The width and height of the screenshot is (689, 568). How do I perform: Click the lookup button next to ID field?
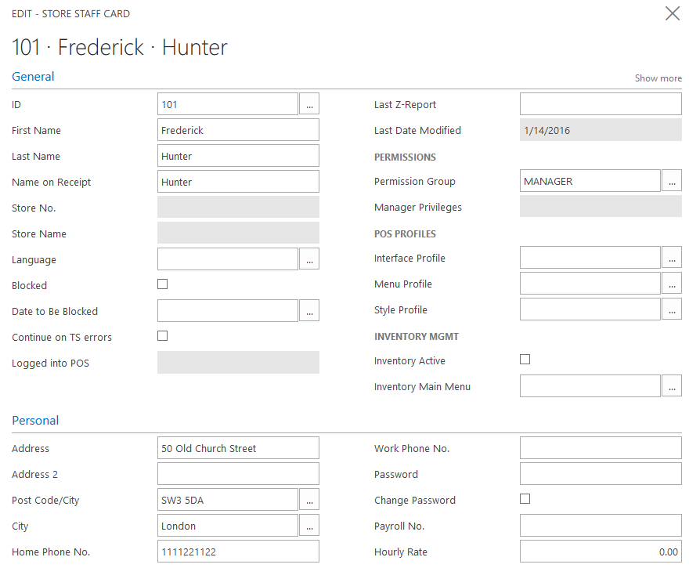pos(309,104)
